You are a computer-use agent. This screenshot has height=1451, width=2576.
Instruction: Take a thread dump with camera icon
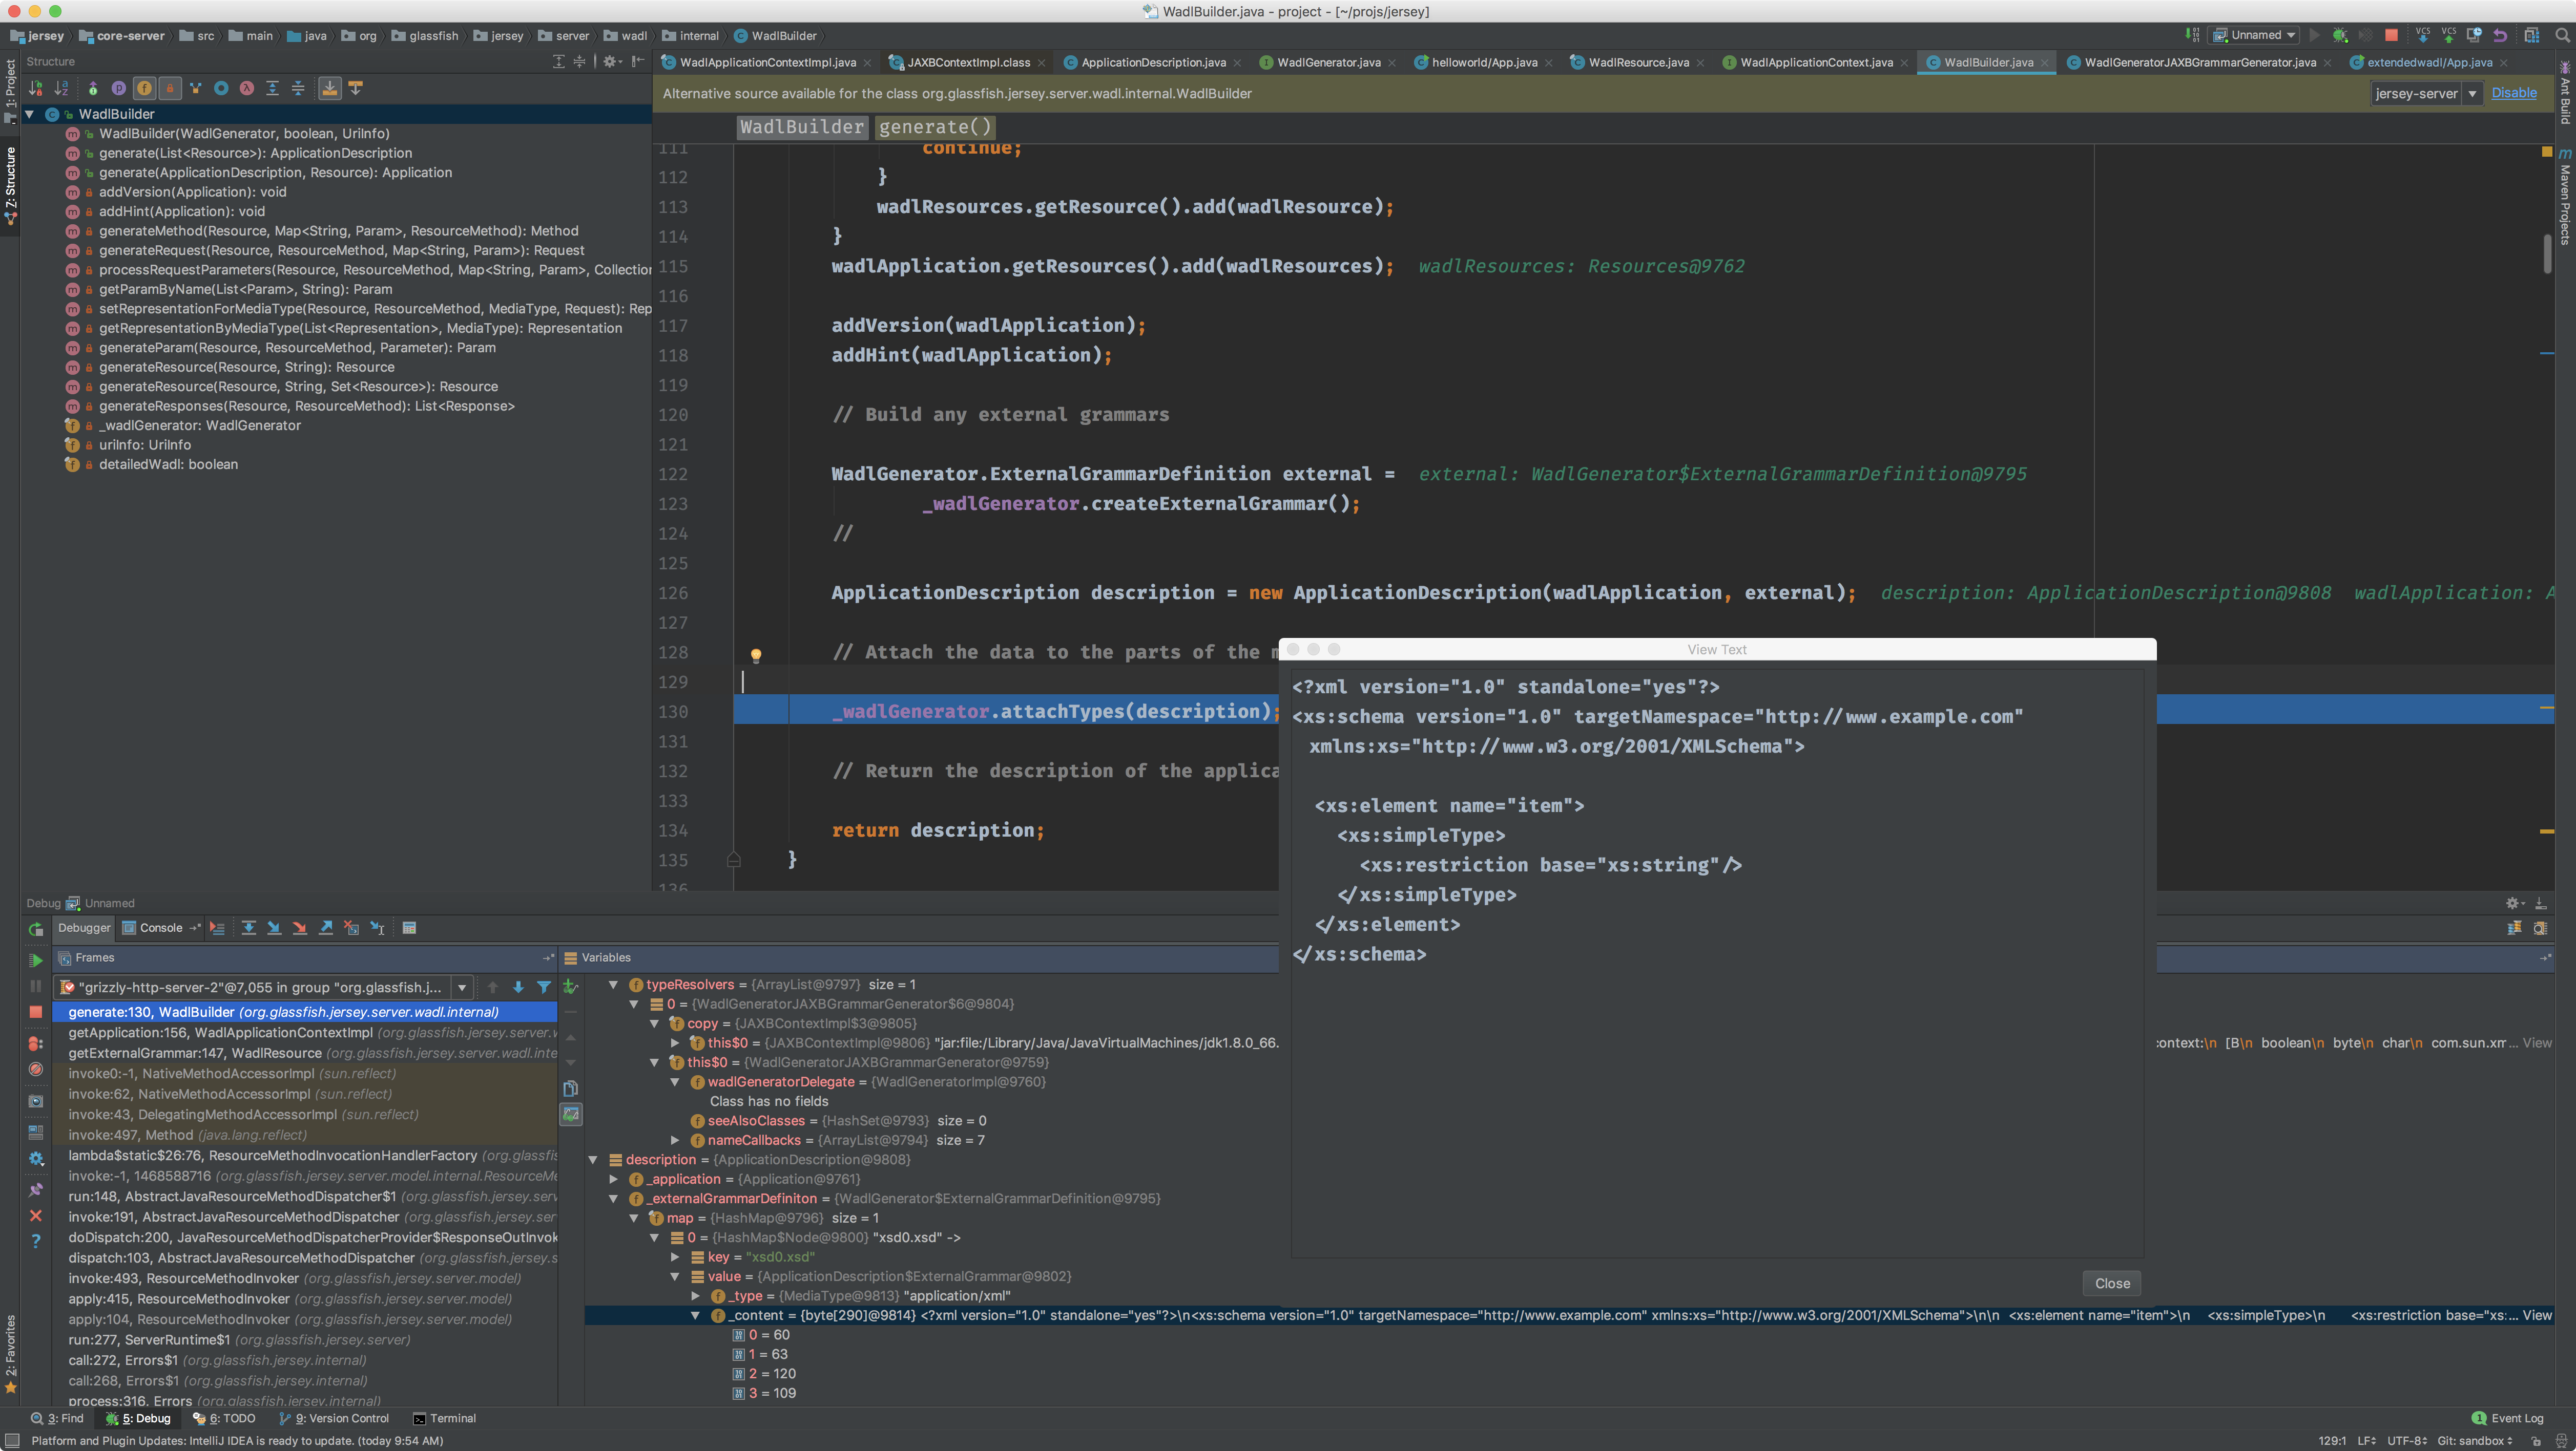tap(36, 1101)
